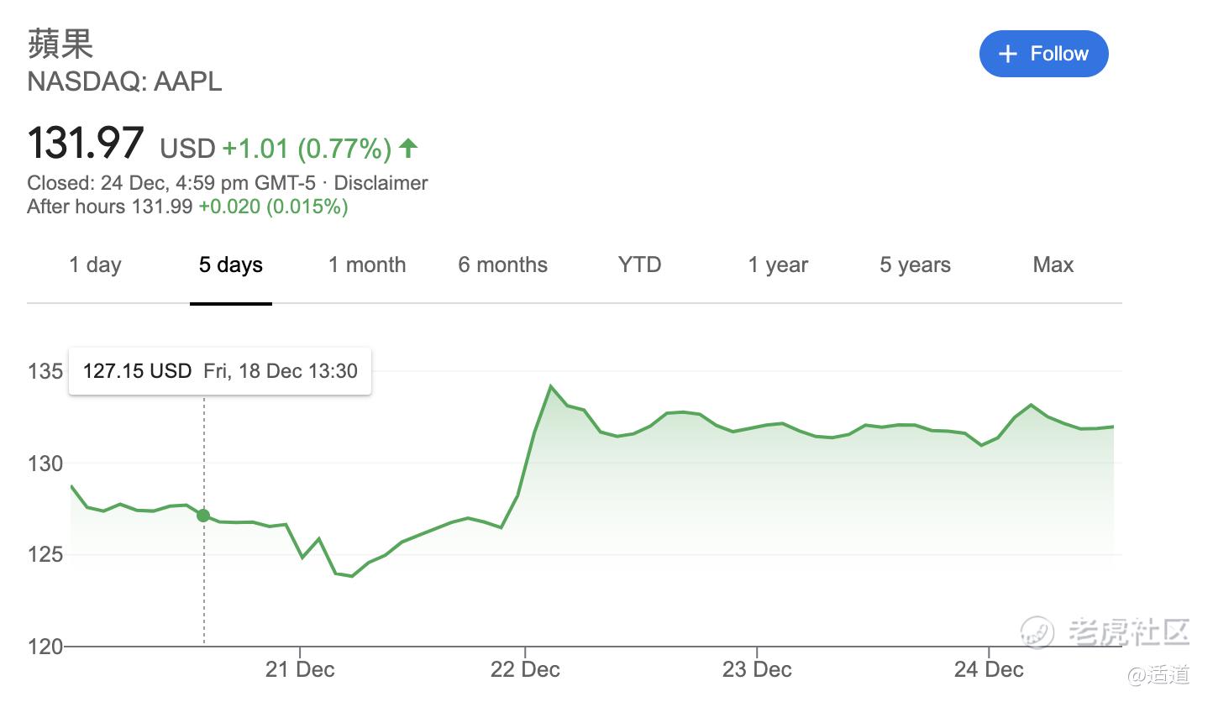Viewport: 1213px width, 702px height.
Task: Open the 5 years tab
Action: pyautogui.click(x=915, y=265)
